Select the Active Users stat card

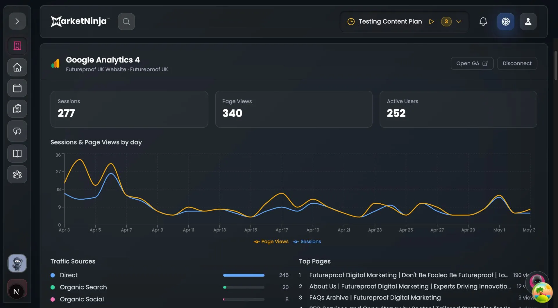[458, 109]
